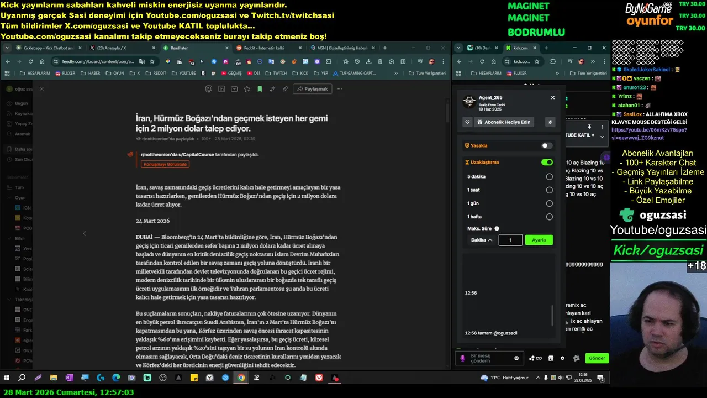Select 1 saat timeout option
Image resolution: width=707 pixels, height=398 pixels.
[549, 190]
